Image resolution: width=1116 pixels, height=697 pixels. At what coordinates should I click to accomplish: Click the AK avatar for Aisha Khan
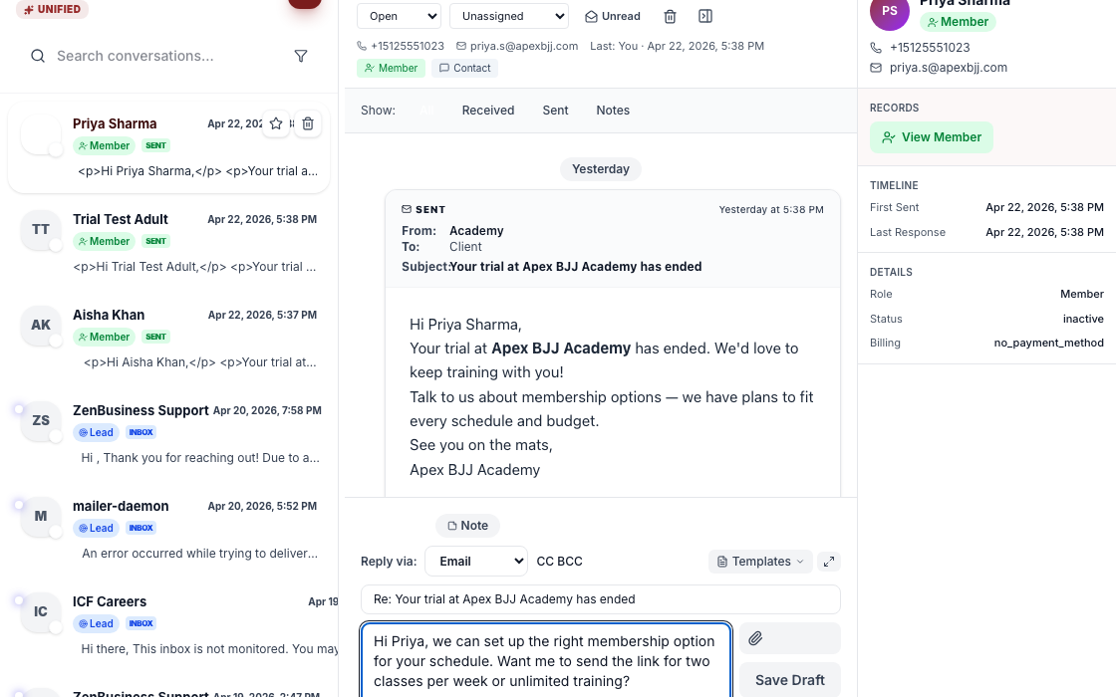41,325
